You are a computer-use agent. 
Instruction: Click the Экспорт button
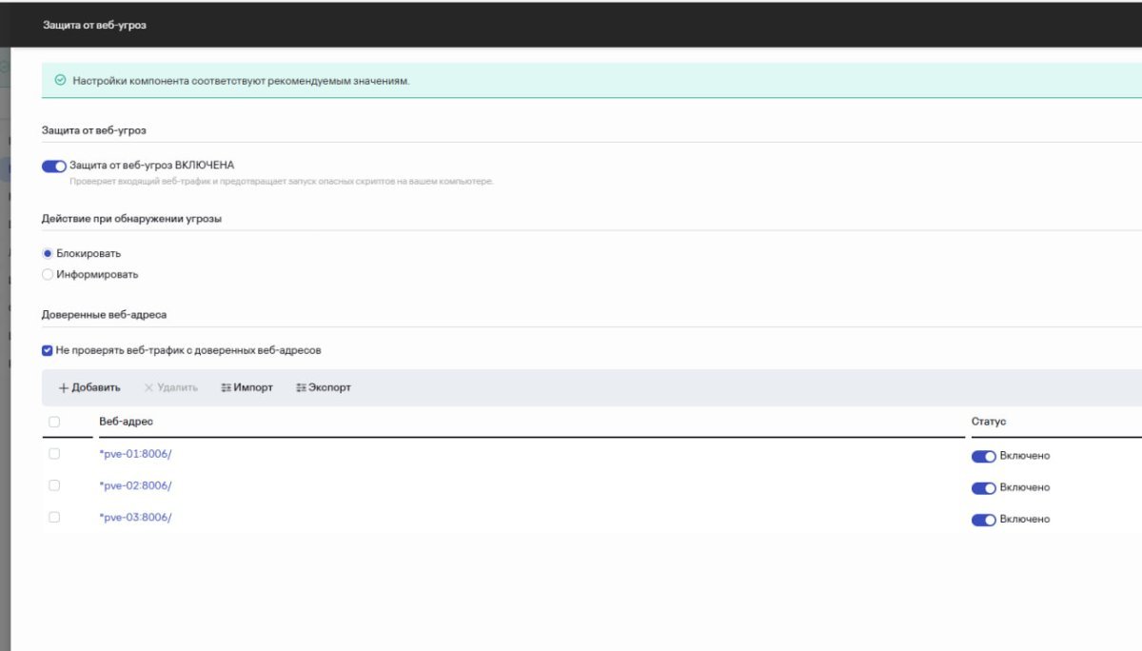(x=323, y=387)
